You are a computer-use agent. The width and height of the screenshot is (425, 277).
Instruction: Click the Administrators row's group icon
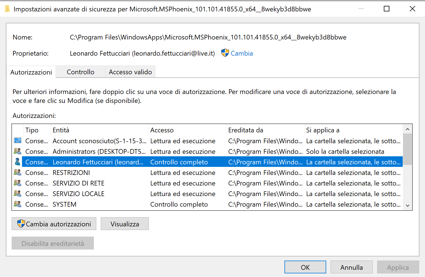tap(18, 151)
